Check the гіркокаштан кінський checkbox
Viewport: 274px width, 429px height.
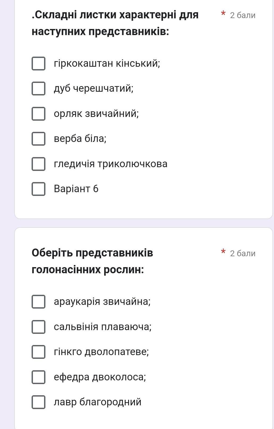(38, 64)
